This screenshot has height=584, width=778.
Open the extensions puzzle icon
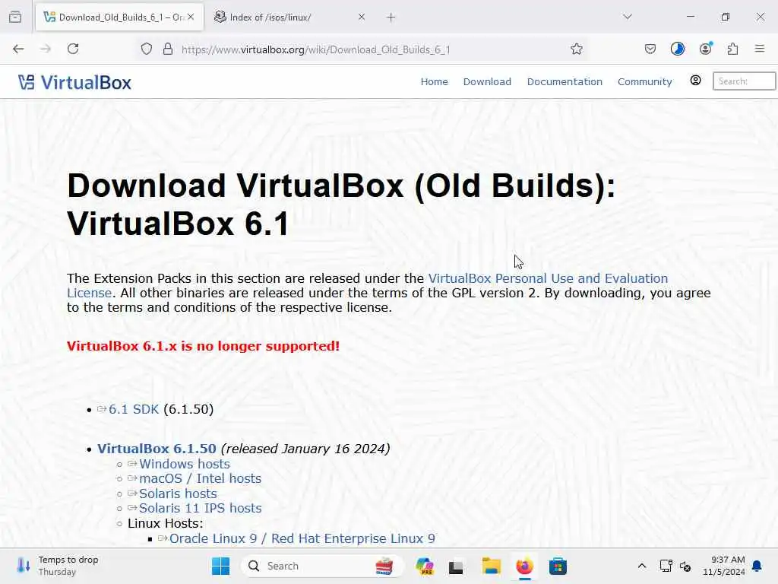pos(732,49)
